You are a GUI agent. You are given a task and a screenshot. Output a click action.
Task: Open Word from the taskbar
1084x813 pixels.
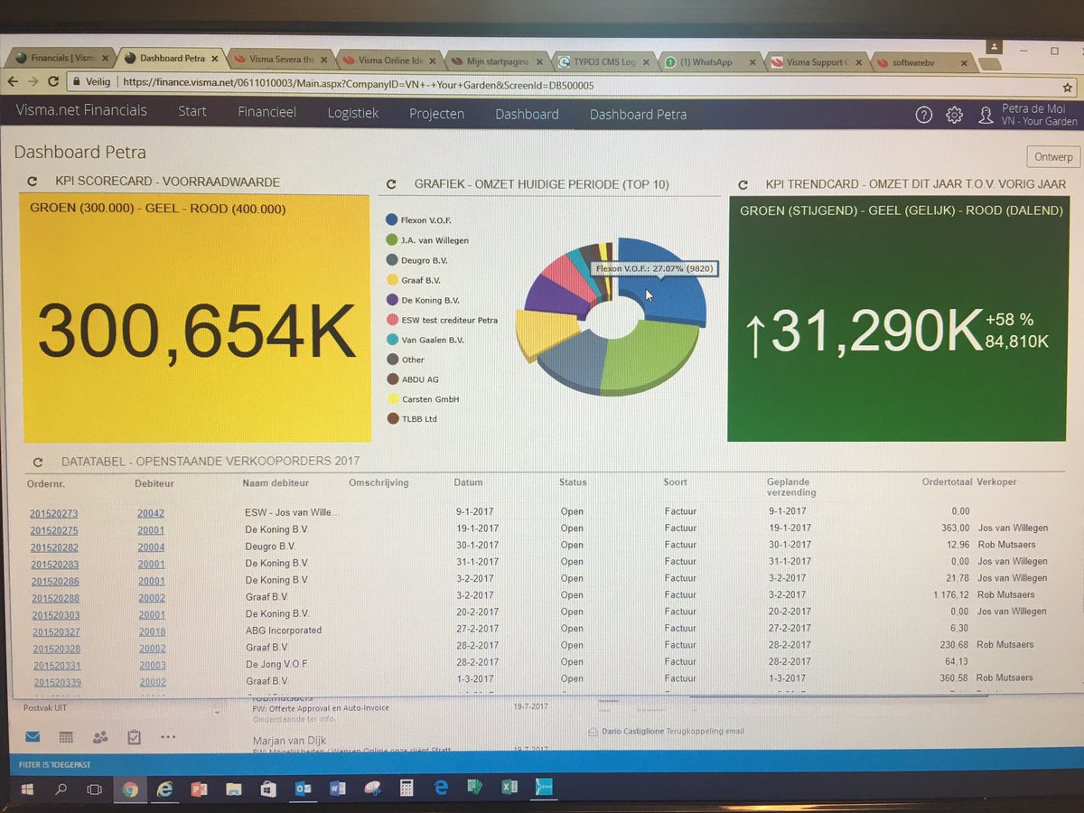pos(338,789)
